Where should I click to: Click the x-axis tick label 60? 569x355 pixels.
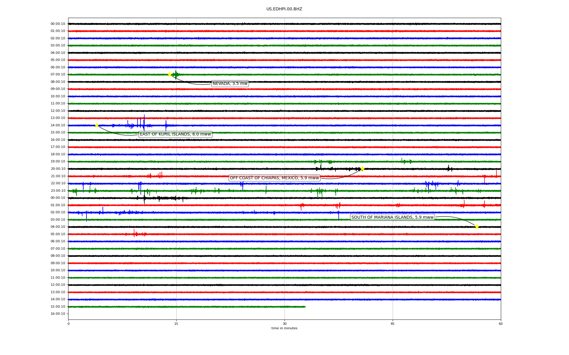coord(501,324)
